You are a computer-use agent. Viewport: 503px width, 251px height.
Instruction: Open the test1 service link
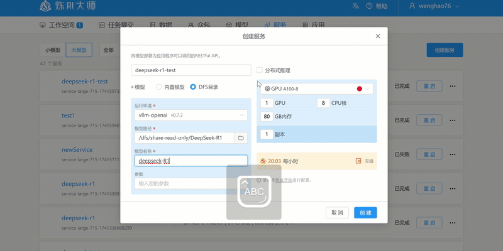click(x=69, y=115)
